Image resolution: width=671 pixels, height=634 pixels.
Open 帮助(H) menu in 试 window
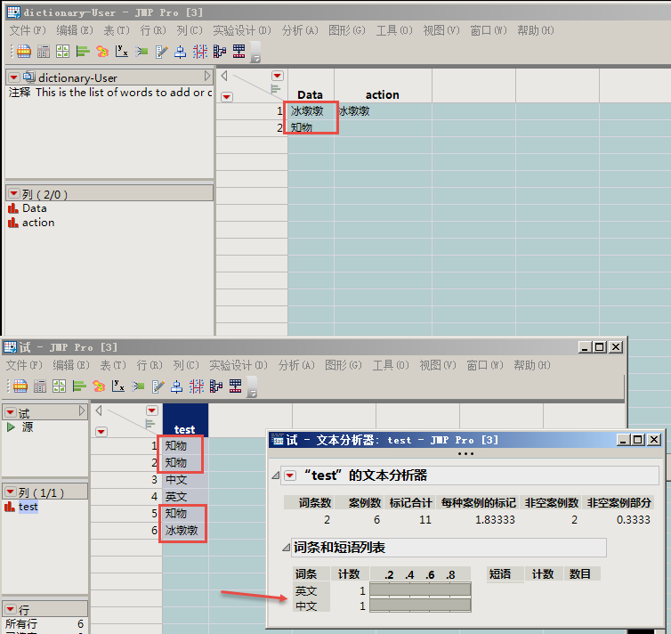(x=532, y=365)
